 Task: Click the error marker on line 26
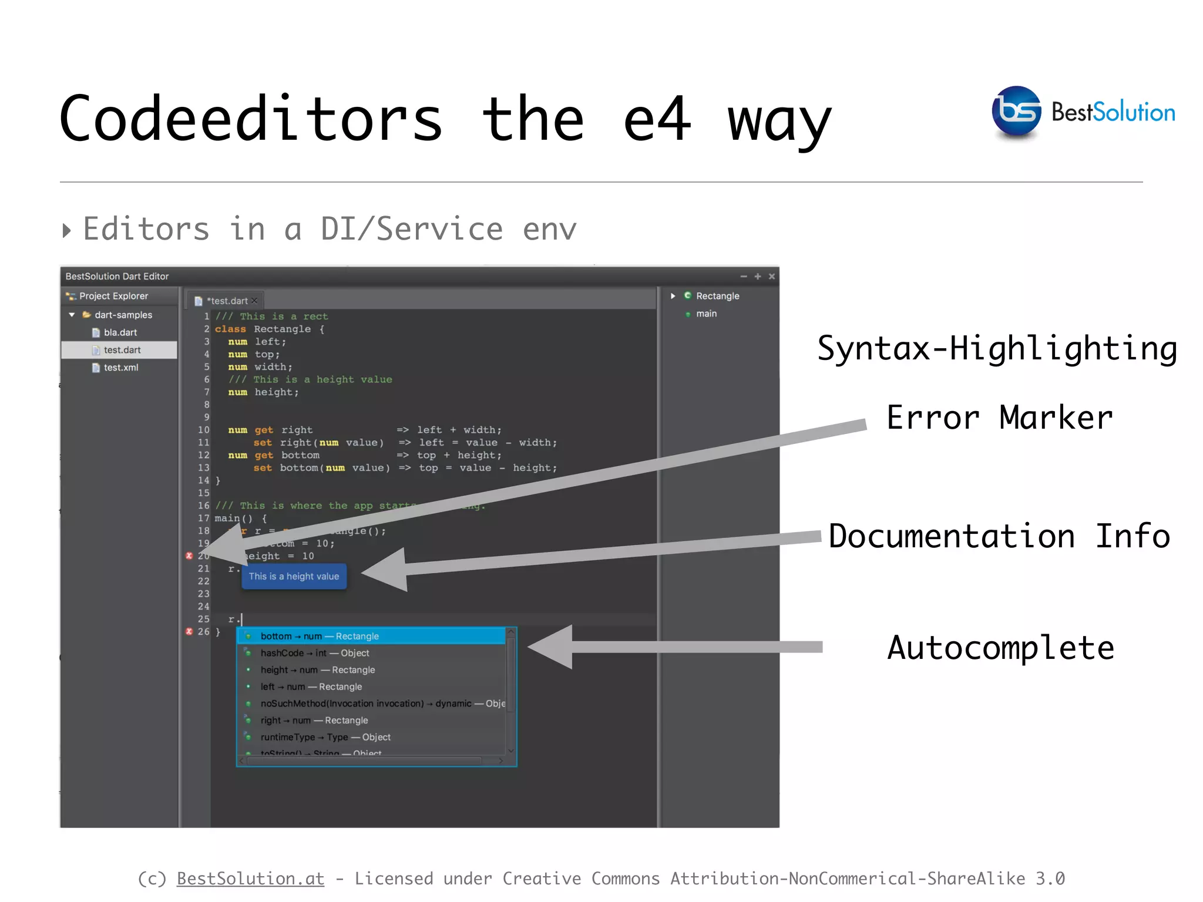tap(189, 631)
